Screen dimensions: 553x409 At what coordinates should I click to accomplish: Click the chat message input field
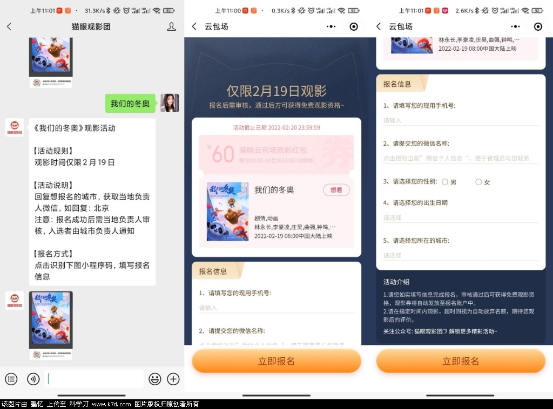click(94, 379)
